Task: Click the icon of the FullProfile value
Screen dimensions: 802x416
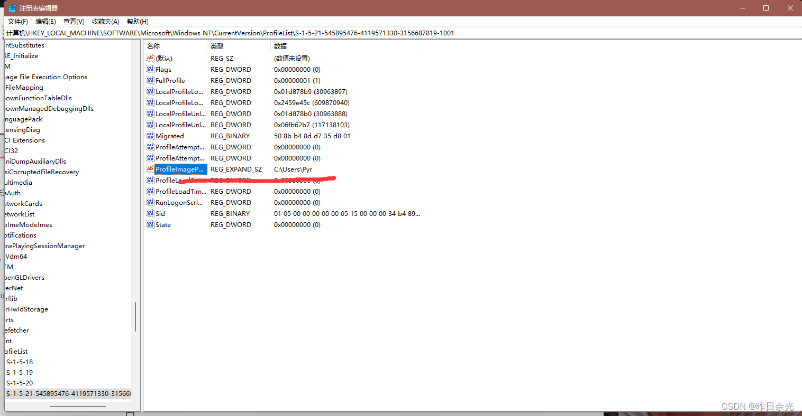Action: click(150, 80)
